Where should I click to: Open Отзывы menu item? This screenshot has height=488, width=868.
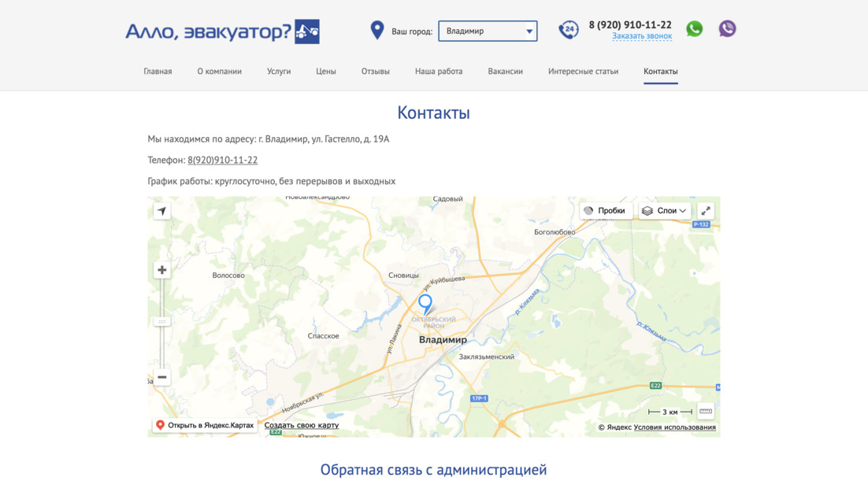pos(376,72)
